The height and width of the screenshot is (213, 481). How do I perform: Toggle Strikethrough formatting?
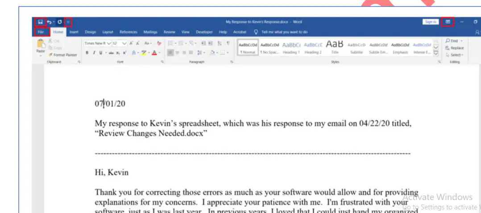pos(111,53)
